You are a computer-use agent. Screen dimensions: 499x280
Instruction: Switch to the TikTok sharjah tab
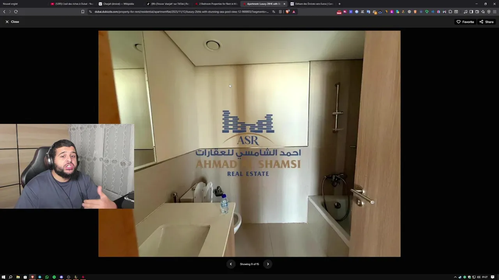point(168,4)
